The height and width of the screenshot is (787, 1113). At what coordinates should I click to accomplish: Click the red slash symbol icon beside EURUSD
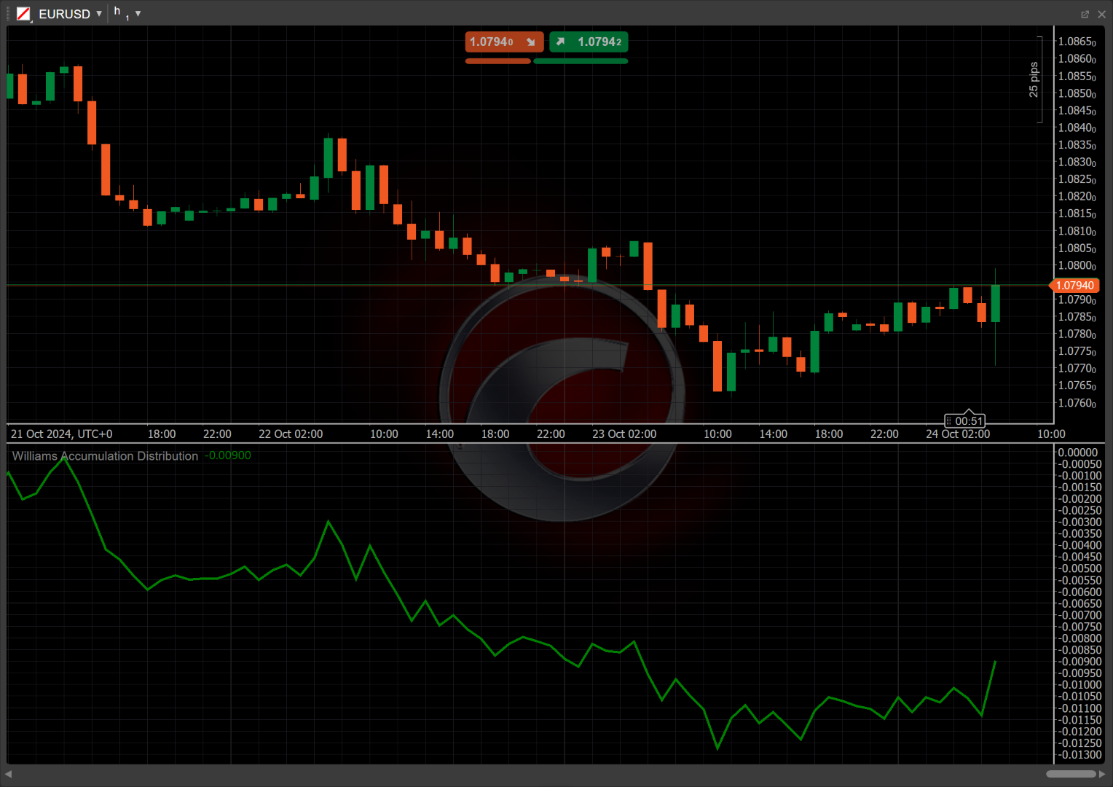pyautogui.click(x=23, y=14)
